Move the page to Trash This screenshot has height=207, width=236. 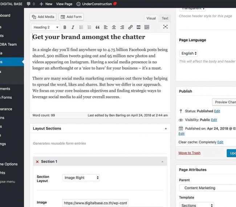190,153
